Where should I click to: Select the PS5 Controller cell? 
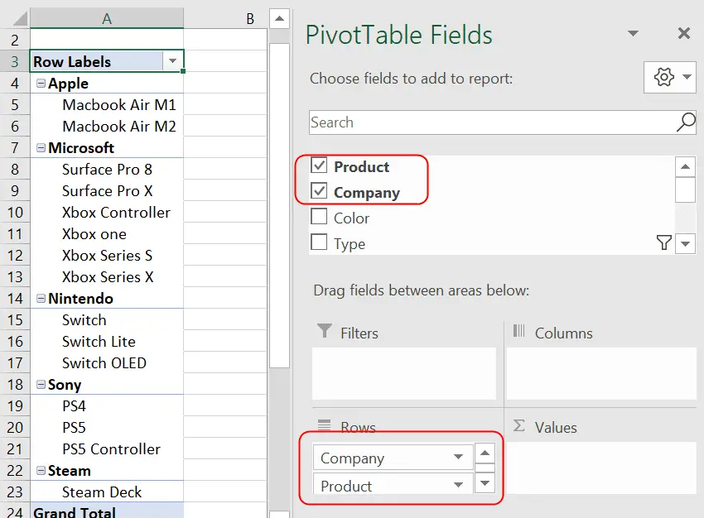click(107, 449)
